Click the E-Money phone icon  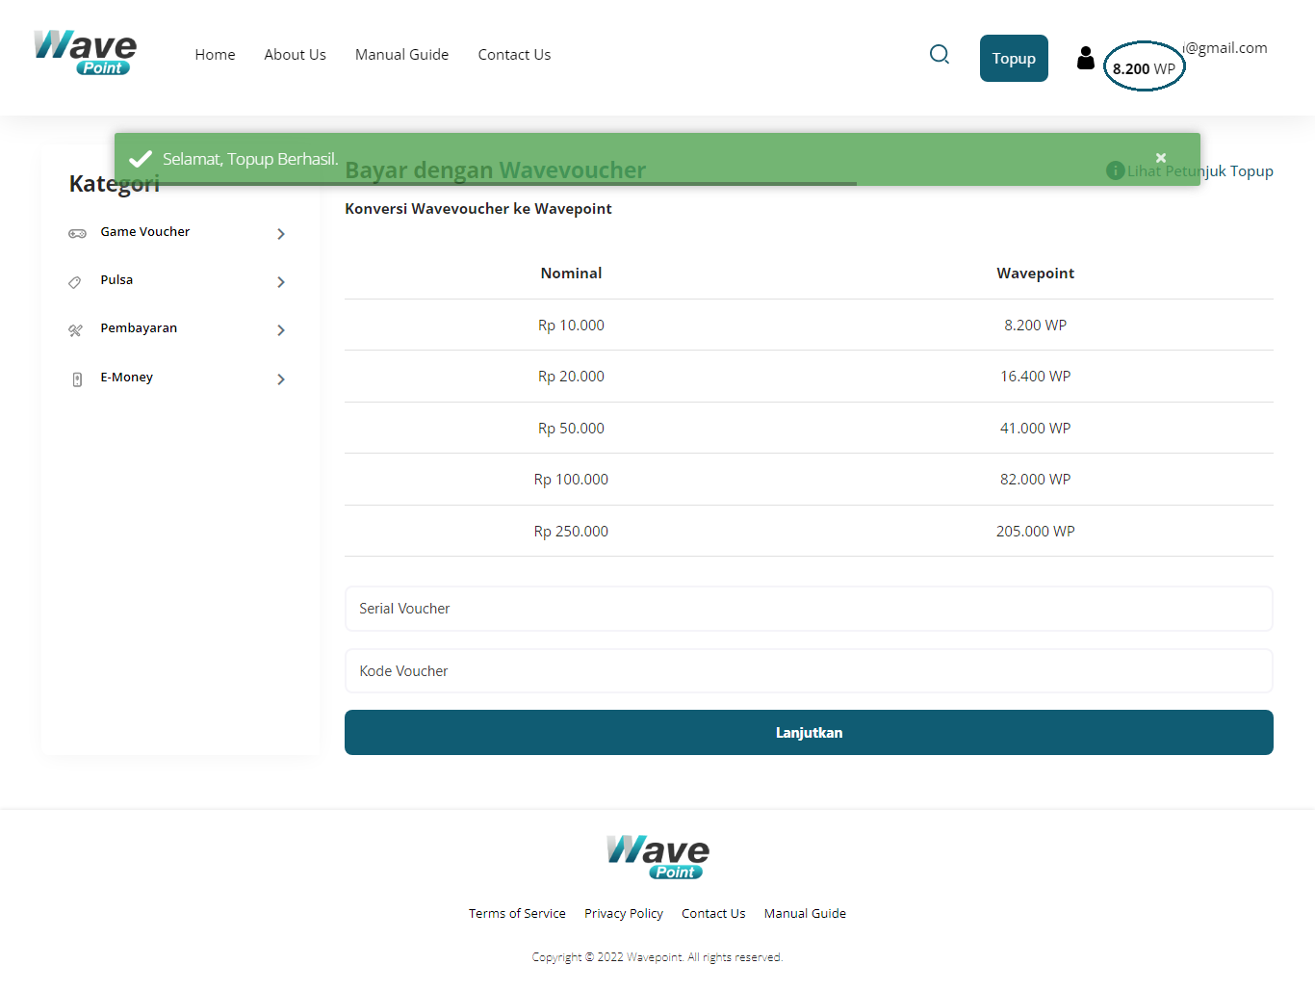pyautogui.click(x=77, y=379)
